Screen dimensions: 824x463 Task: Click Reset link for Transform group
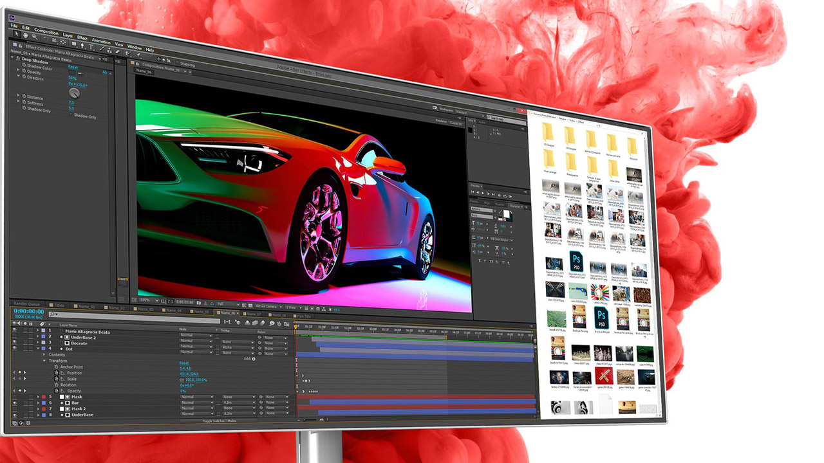tap(184, 363)
